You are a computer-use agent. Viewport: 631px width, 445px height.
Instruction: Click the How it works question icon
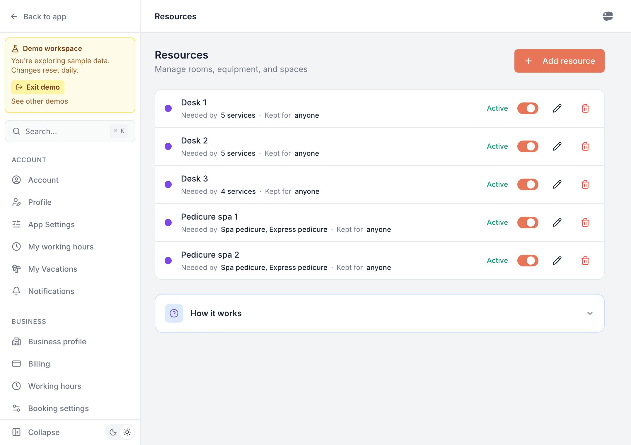point(174,313)
